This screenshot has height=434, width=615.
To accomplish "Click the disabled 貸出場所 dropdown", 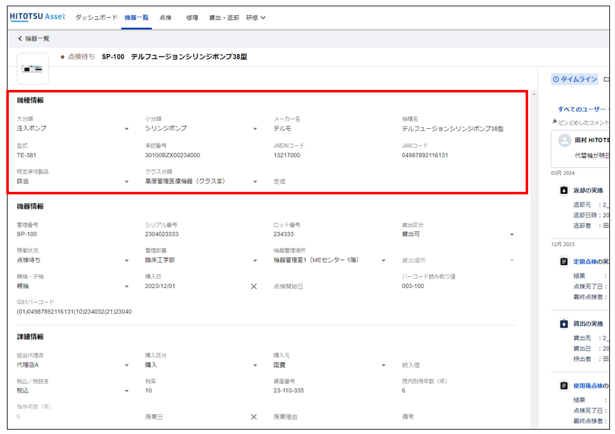I will point(458,260).
